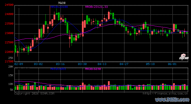Viewport: 191px width, 104px height.
Task: Click the MA30:6690 volume indicator
Action: point(93,69)
